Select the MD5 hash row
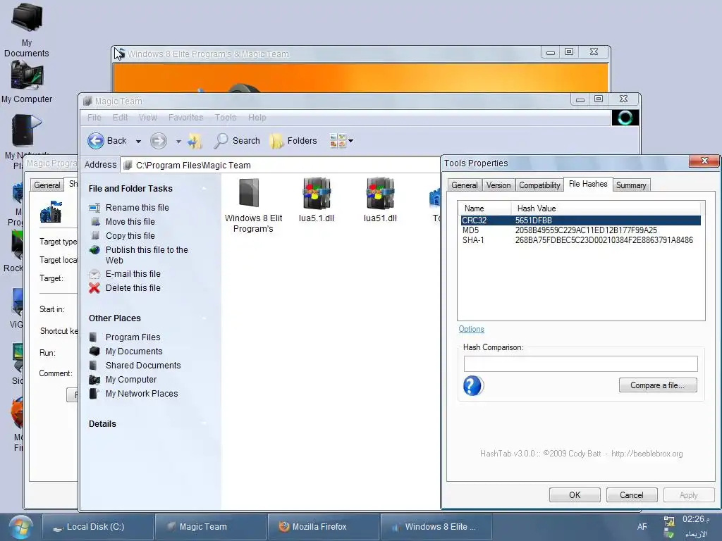This screenshot has width=722, height=541. (x=581, y=230)
